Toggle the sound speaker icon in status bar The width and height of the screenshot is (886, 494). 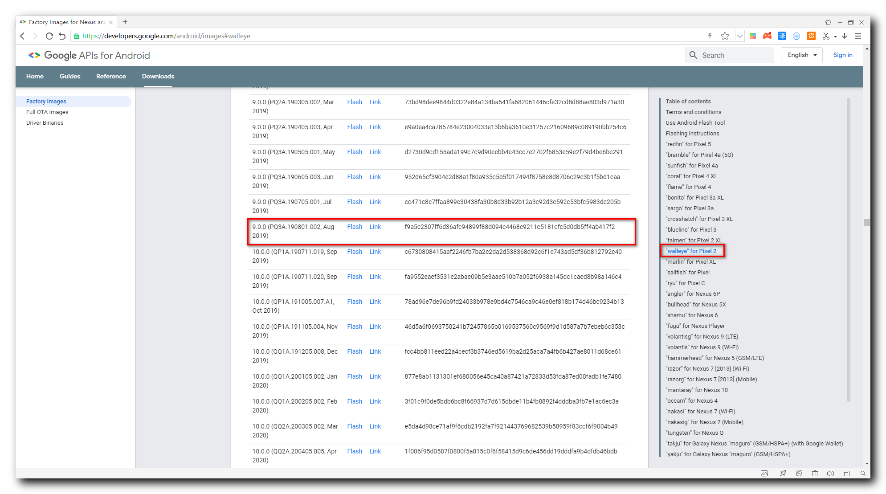pyautogui.click(x=830, y=474)
